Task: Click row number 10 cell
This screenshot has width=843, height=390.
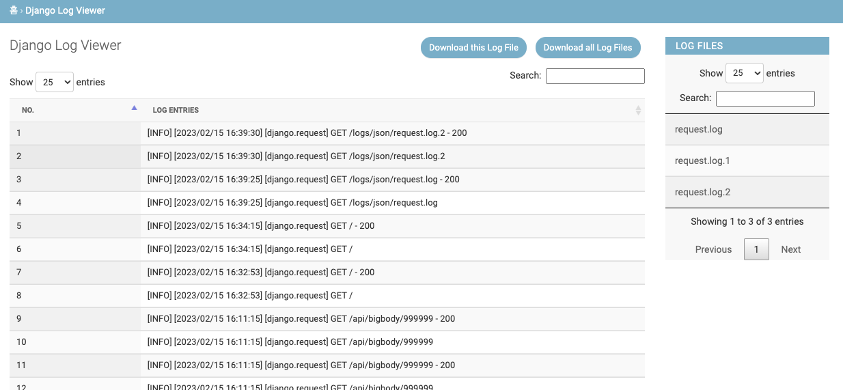Action: [75, 342]
